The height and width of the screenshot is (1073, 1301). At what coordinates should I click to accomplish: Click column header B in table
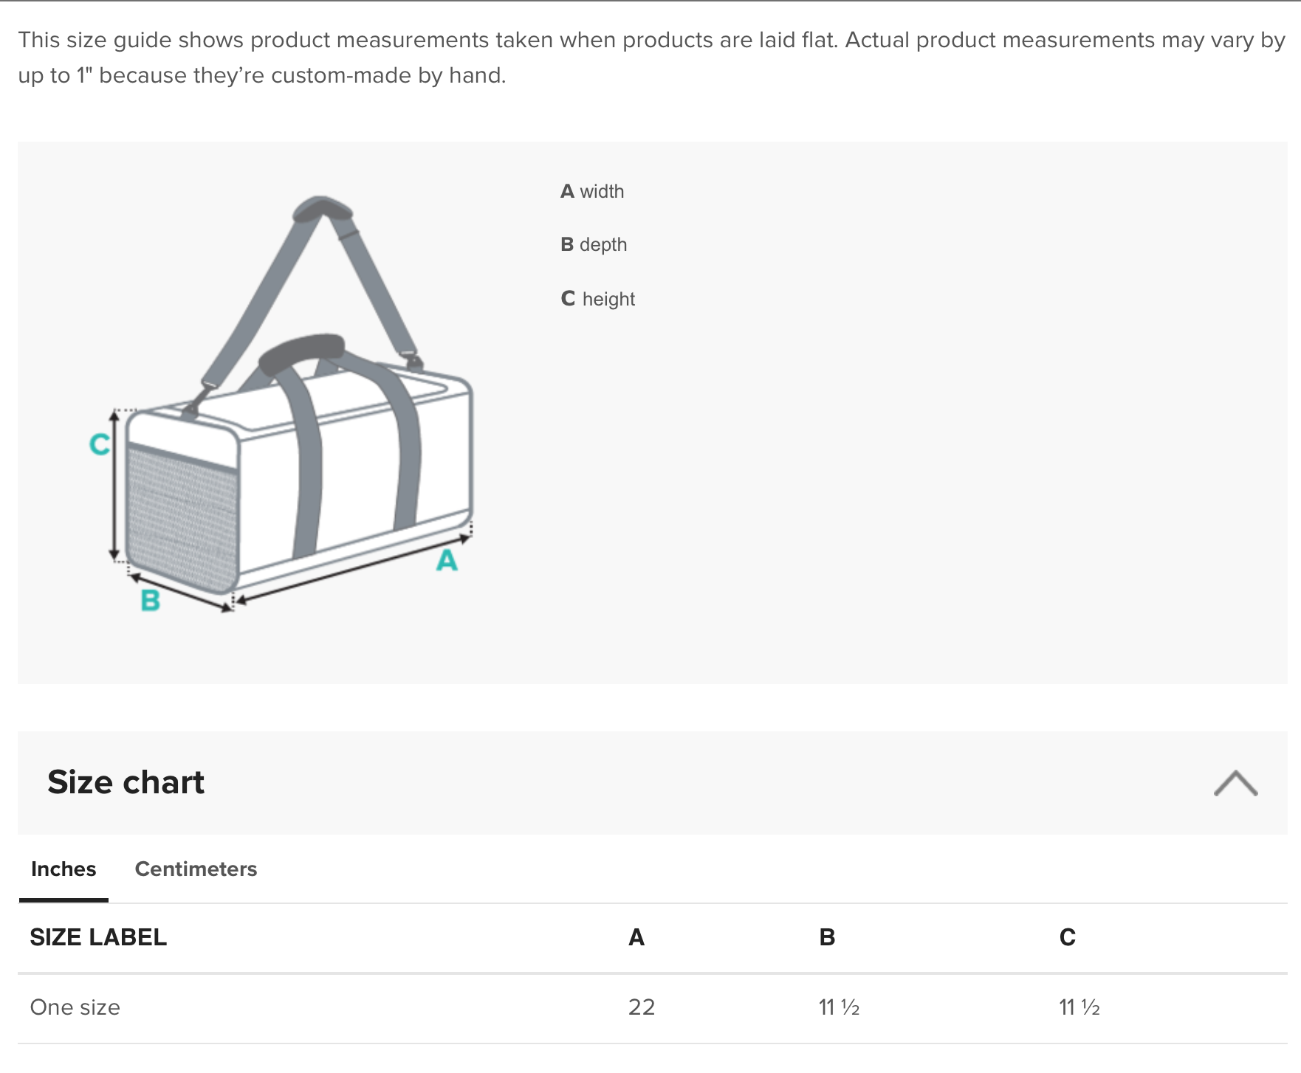point(827,937)
